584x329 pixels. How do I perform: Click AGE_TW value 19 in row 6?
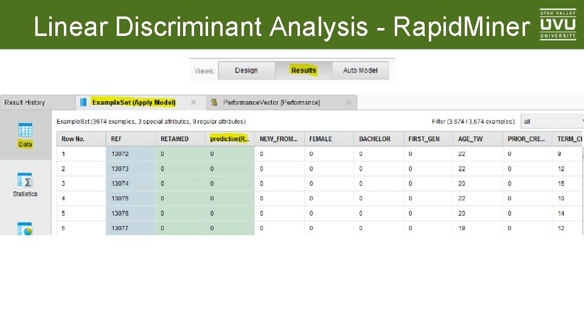pyautogui.click(x=478, y=228)
